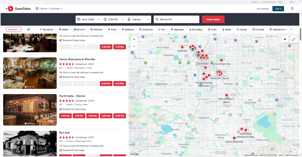Click the Google logo on map

click(134, 154)
